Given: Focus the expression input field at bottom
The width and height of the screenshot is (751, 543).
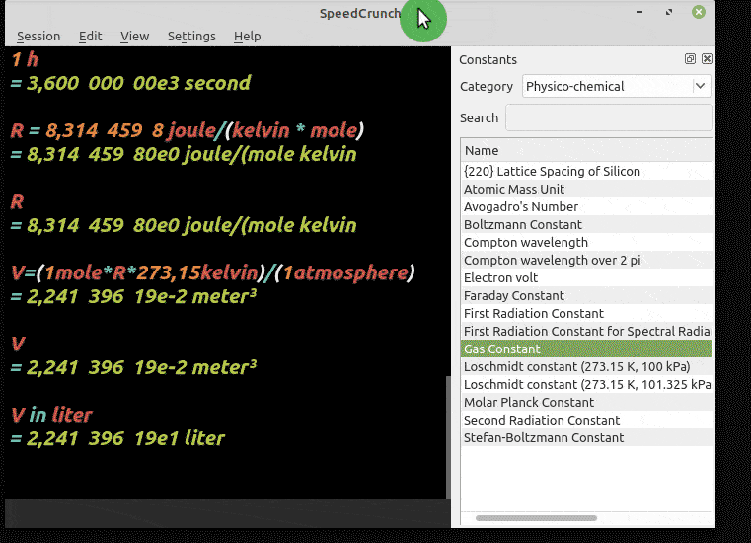Looking at the screenshot, I should click(228, 513).
